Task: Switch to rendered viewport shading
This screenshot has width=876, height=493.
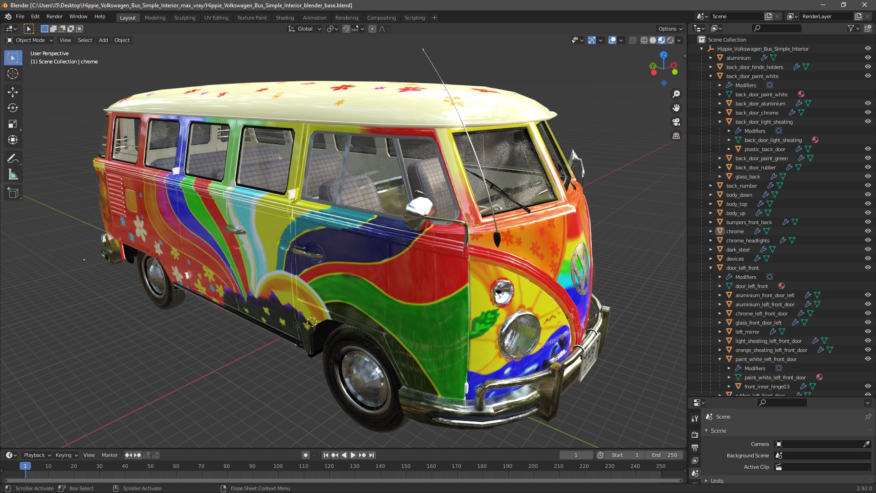Action: click(x=670, y=40)
